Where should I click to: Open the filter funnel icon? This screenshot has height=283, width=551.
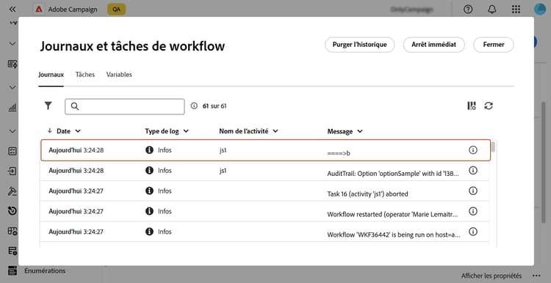48,106
